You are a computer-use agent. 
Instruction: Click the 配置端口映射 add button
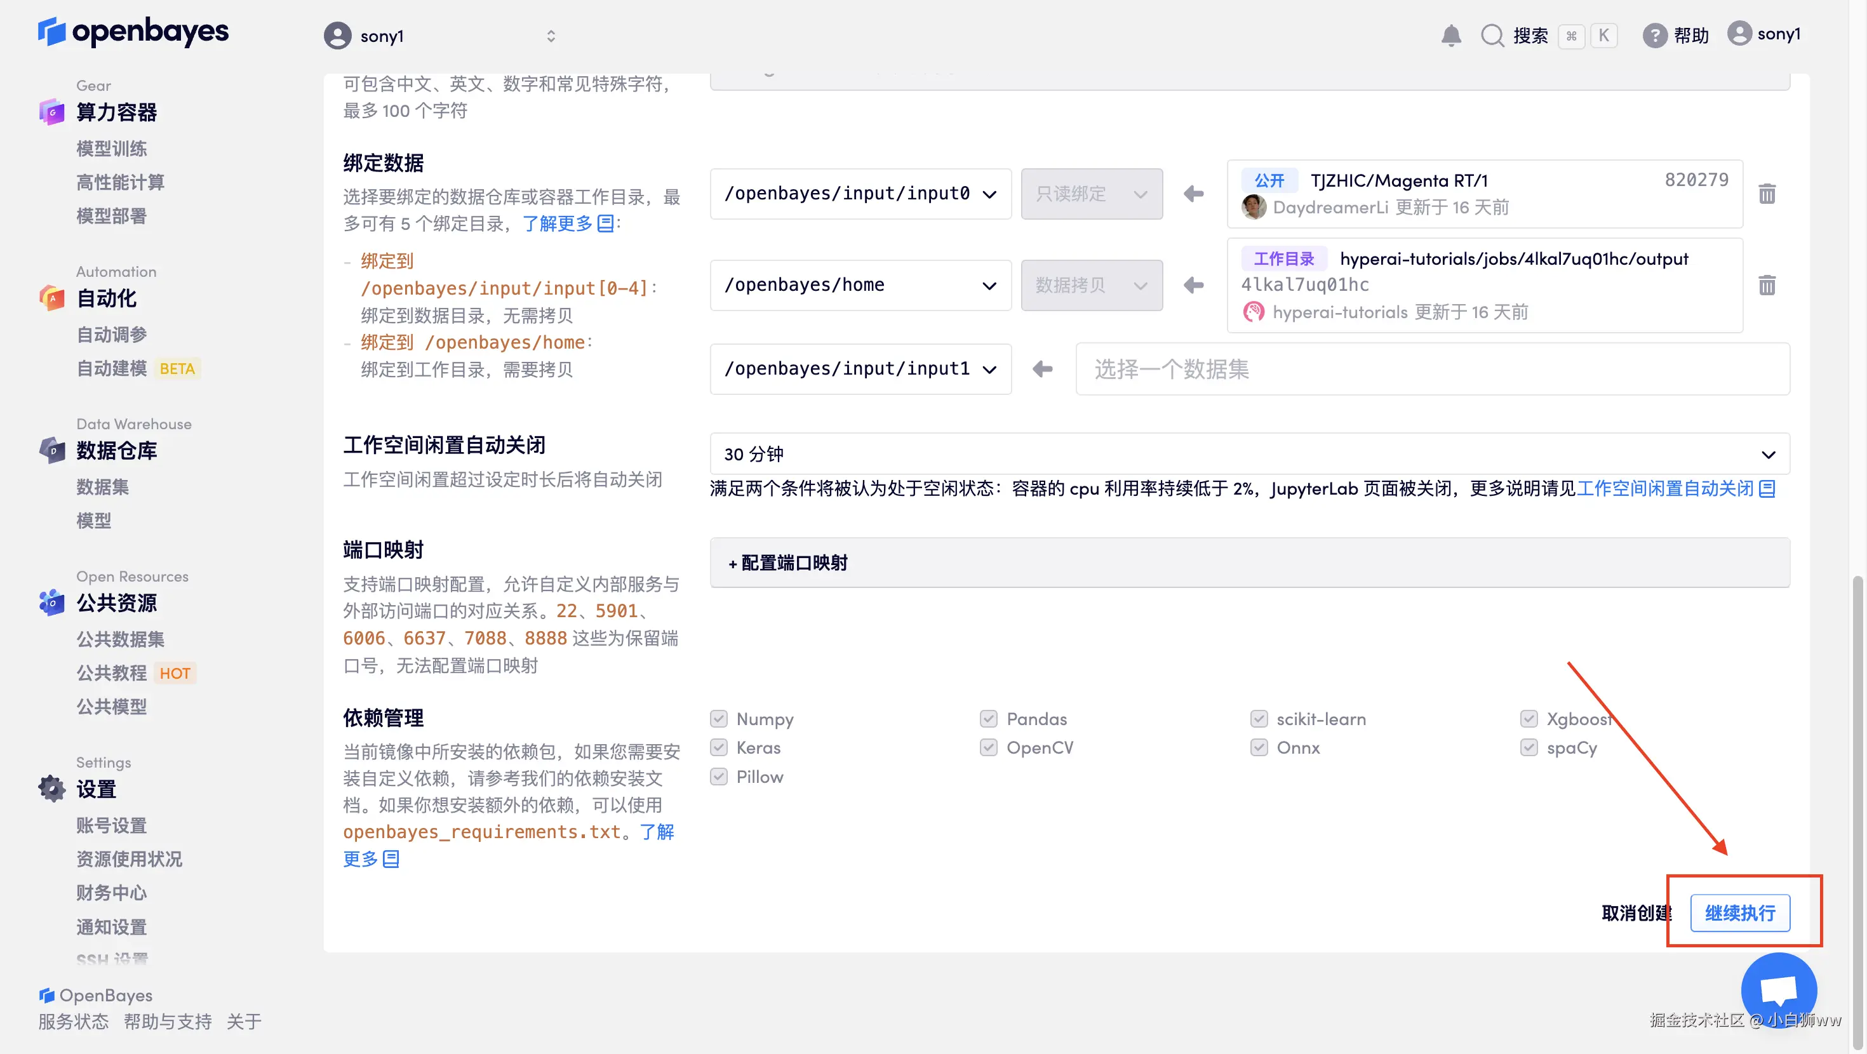788,563
